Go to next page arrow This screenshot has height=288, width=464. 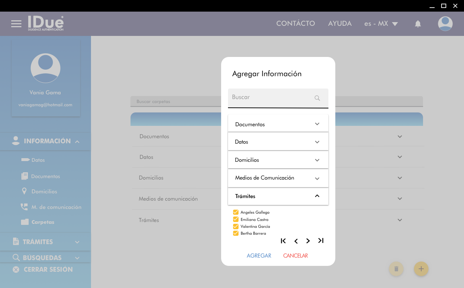coord(308,241)
